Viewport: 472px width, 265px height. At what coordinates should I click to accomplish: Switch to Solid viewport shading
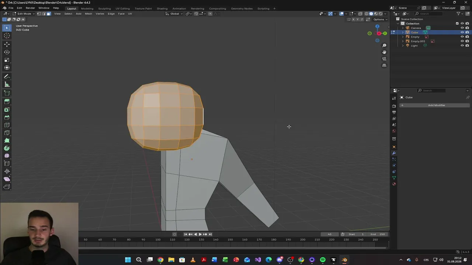pos(371,14)
